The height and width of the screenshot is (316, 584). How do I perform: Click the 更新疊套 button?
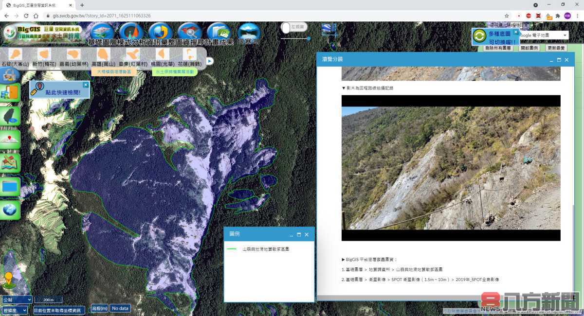(556, 48)
